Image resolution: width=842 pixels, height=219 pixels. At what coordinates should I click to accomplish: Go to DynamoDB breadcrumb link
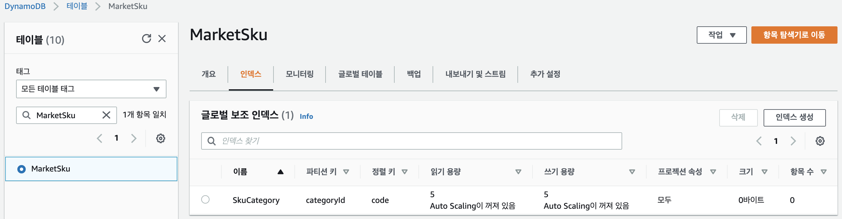click(25, 6)
